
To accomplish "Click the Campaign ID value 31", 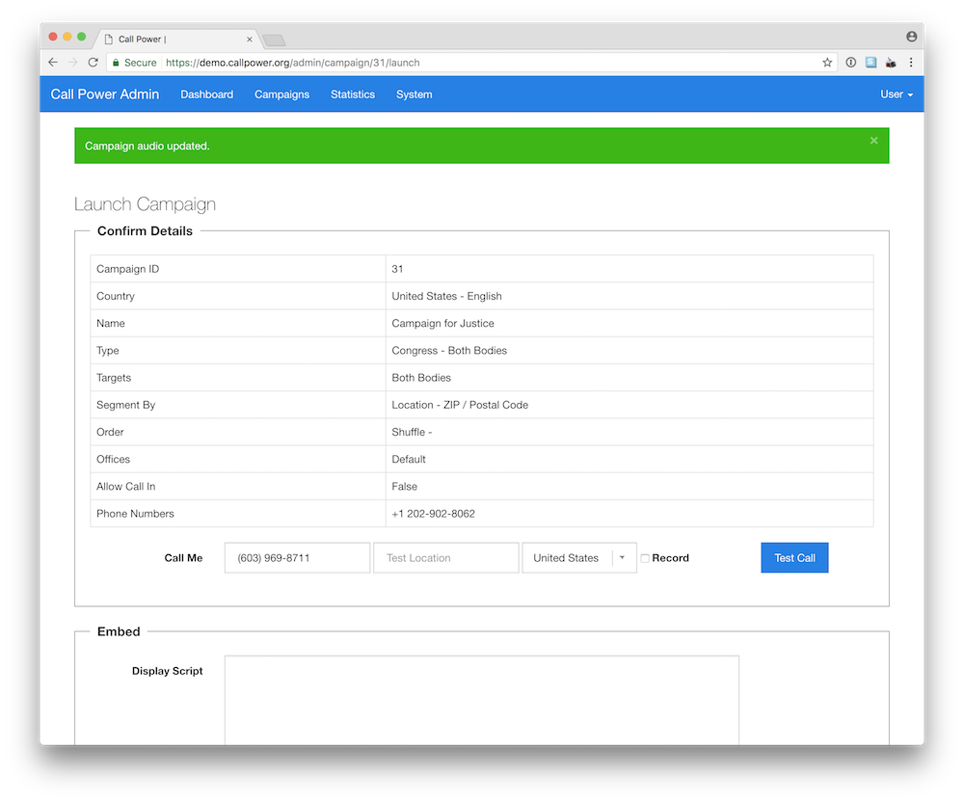I will [x=397, y=269].
